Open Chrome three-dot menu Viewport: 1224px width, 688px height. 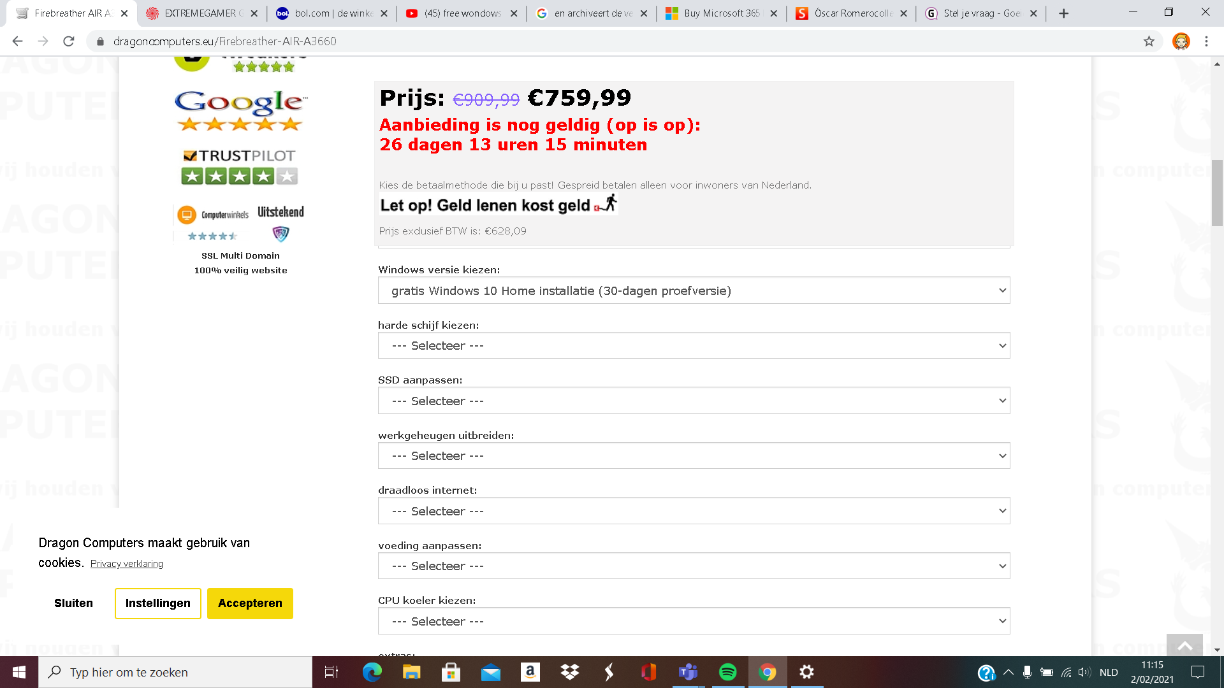tap(1206, 41)
